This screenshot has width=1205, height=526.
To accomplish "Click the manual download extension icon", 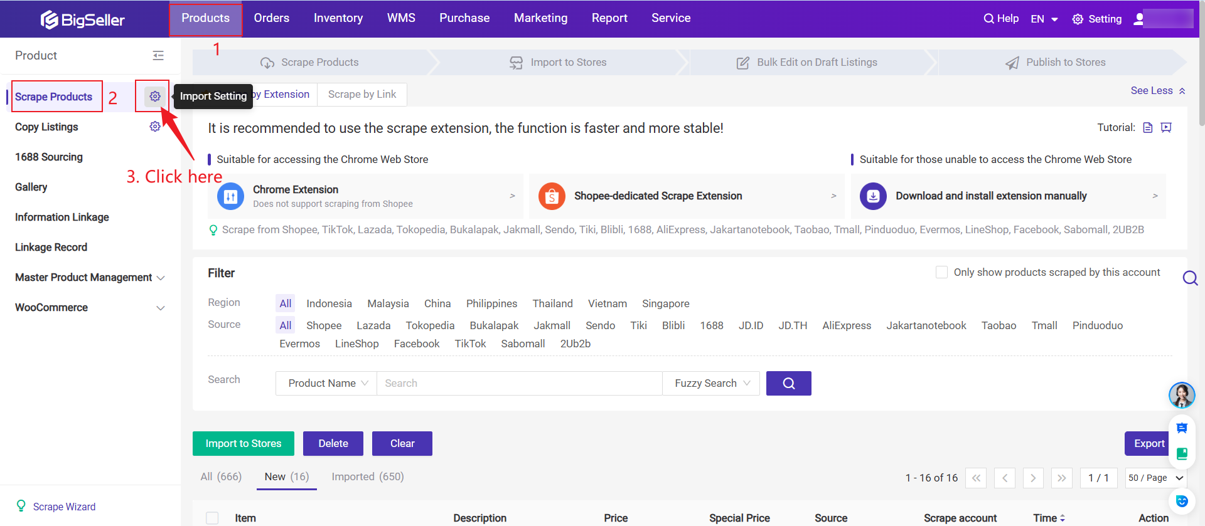I will 873,196.
